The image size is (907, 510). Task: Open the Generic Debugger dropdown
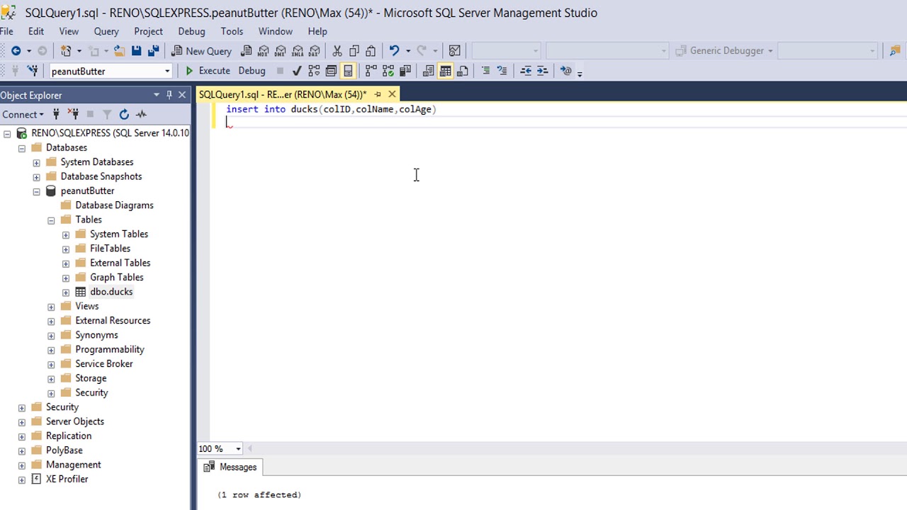pyautogui.click(x=770, y=51)
